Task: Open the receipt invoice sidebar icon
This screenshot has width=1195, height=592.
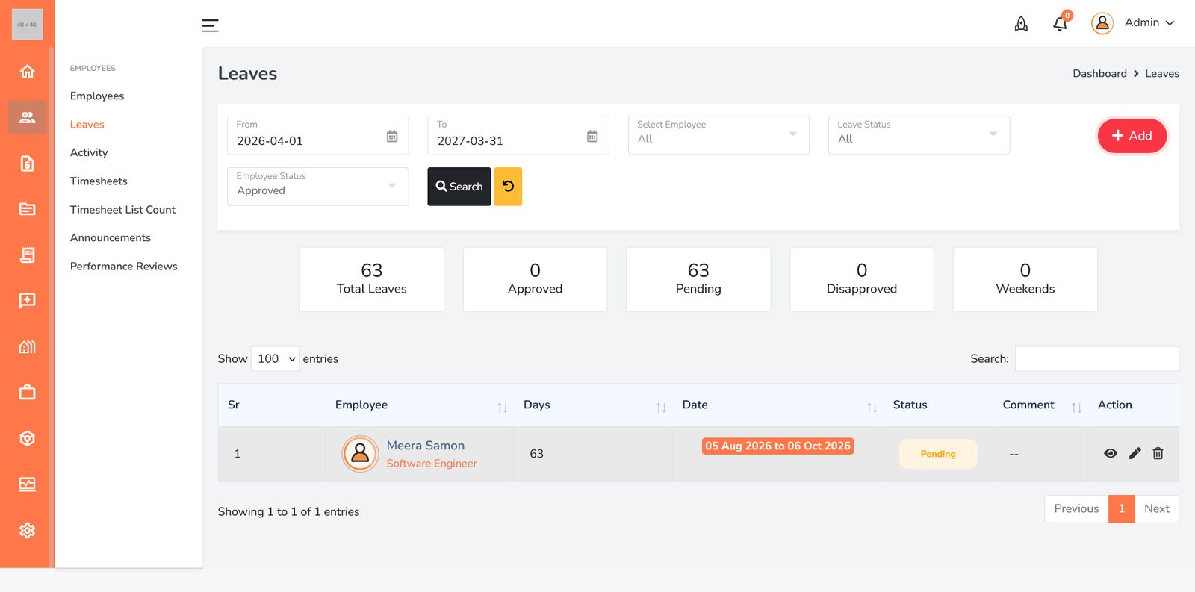Action: pos(27,255)
